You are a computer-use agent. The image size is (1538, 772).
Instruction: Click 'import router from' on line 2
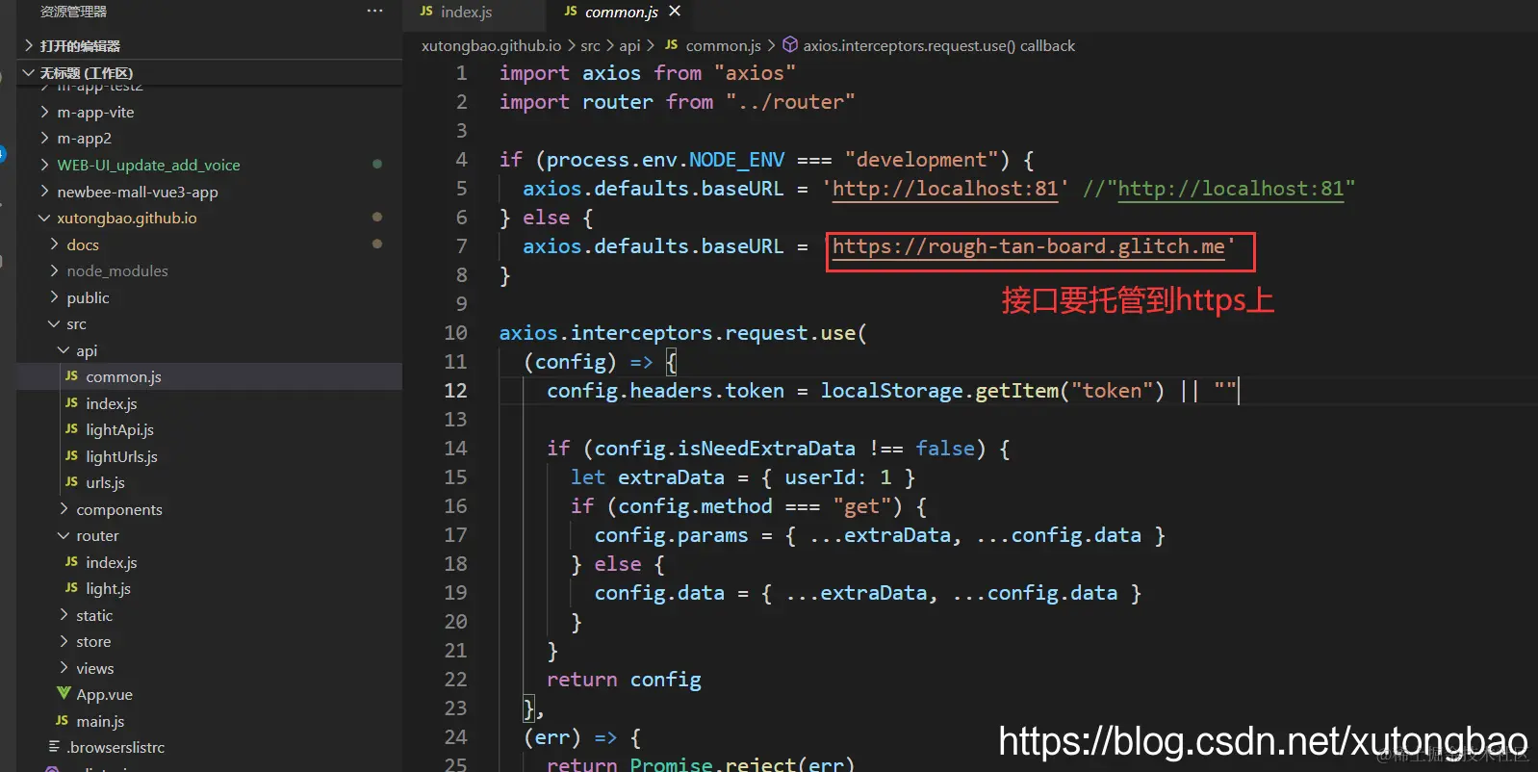[606, 102]
